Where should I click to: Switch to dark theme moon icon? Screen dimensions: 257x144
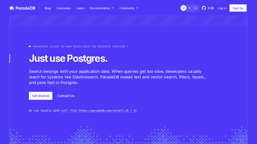(x=195, y=8)
